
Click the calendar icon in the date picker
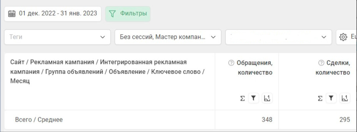pyautogui.click(x=12, y=14)
